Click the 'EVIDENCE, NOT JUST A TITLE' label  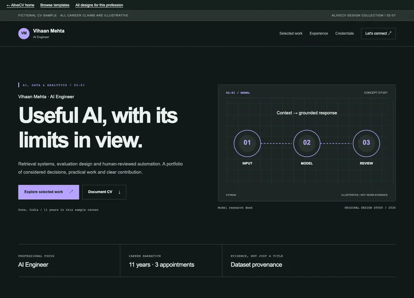pos(257,256)
